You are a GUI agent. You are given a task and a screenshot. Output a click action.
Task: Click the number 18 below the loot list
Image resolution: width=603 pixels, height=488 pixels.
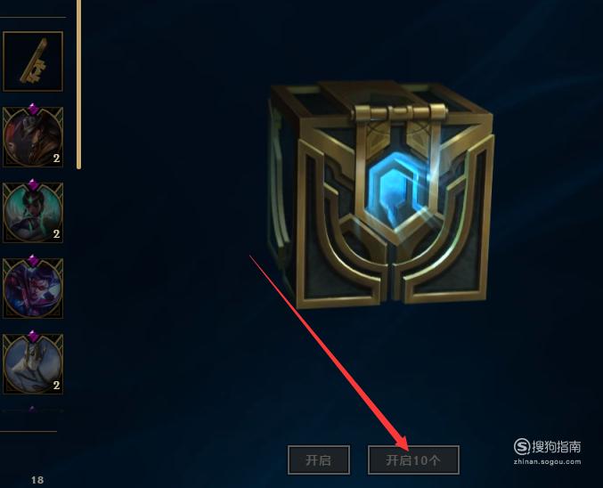(x=37, y=480)
